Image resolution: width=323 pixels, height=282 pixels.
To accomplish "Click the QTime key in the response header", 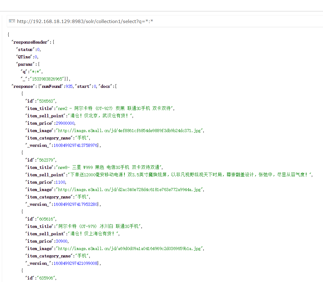I will coord(24,57).
